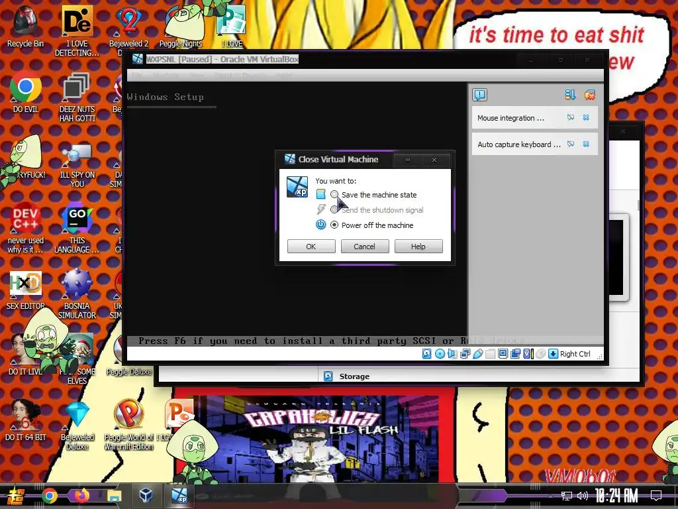Open Firefox from the taskbar

[x=81, y=496]
